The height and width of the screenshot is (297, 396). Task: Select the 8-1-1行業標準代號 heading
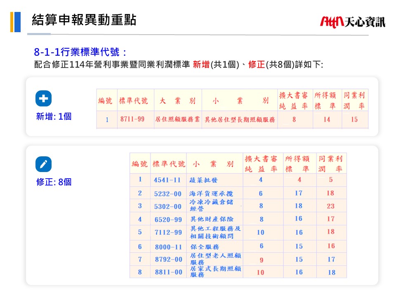(80, 52)
